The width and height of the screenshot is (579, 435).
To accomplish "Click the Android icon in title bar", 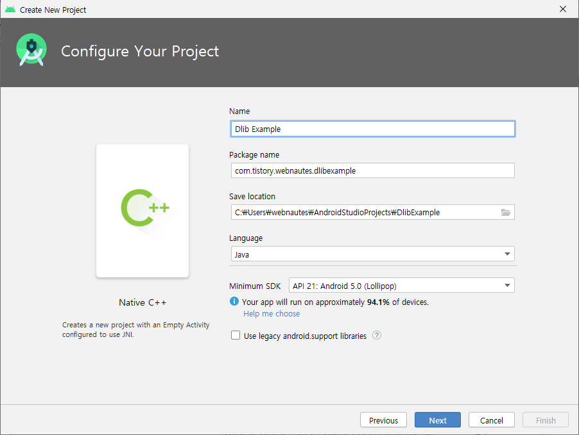I will (x=10, y=9).
